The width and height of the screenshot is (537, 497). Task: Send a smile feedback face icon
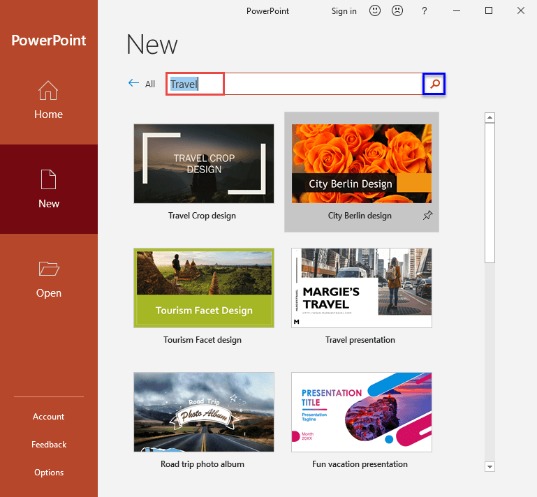click(374, 10)
